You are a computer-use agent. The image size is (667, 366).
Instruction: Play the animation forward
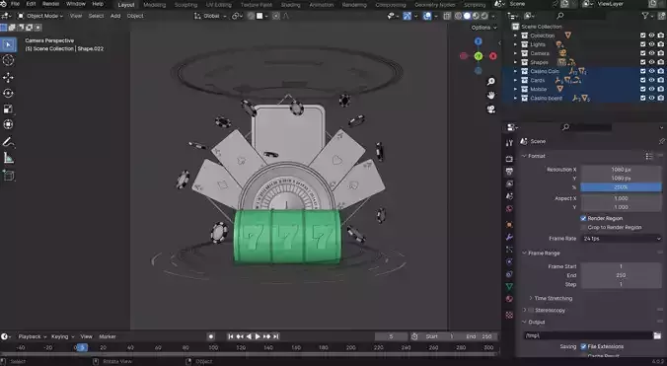(x=258, y=336)
